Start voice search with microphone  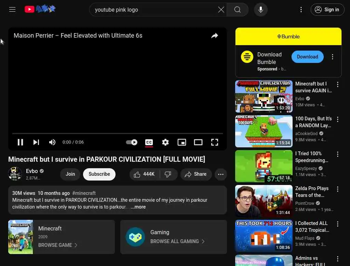tap(261, 10)
